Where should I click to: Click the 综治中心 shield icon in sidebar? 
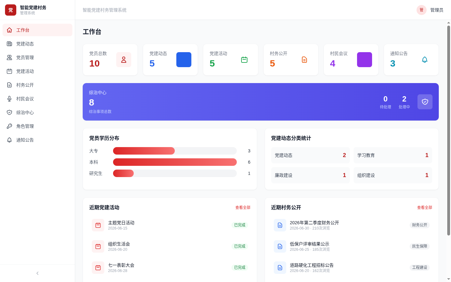(9, 112)
